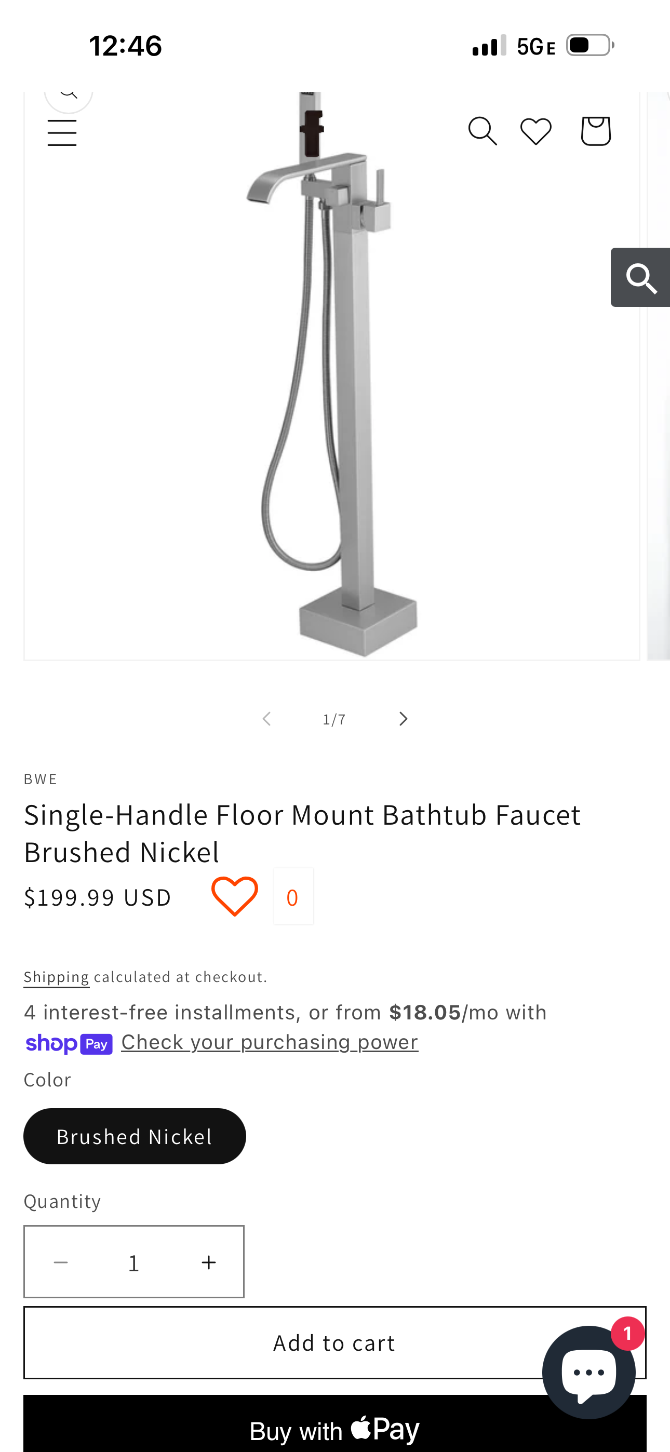Open Check your purchasing power link
This screenshot has height=1452, width=670.
[270, 1042]
